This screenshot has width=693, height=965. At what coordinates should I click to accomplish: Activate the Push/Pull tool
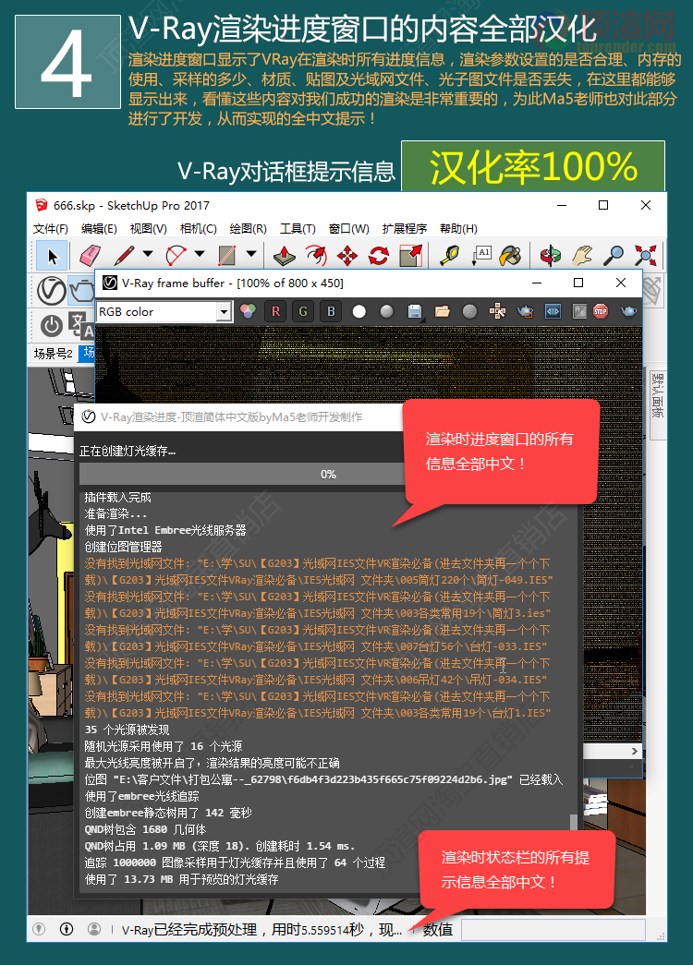click(284, 256)
